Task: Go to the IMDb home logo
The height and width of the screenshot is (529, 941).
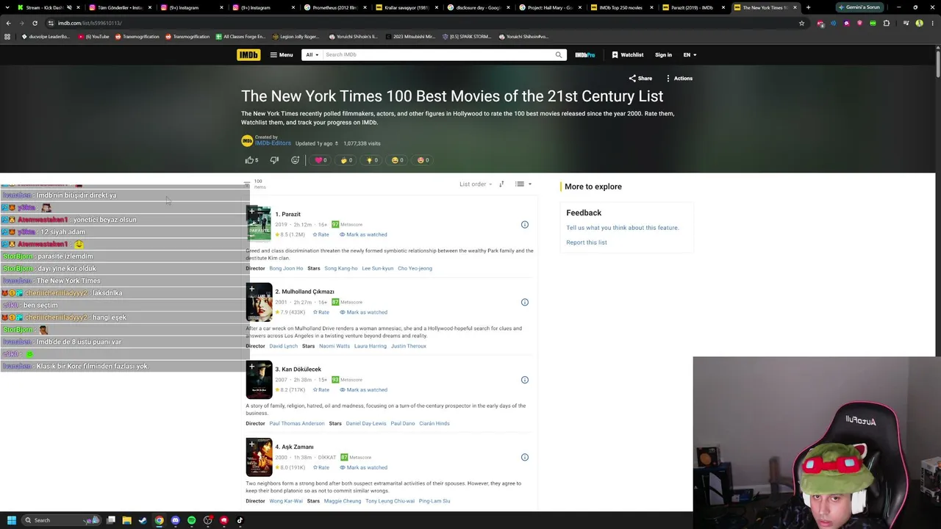Action: point(248,54)
